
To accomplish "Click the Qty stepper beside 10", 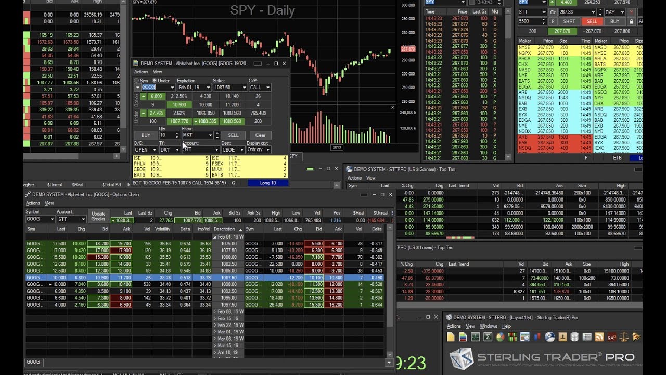I will pos(177,135).
